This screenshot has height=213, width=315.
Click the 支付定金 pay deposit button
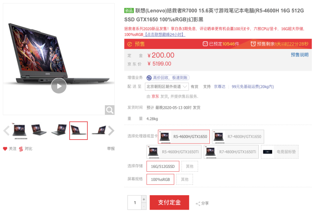coord(169,202)
